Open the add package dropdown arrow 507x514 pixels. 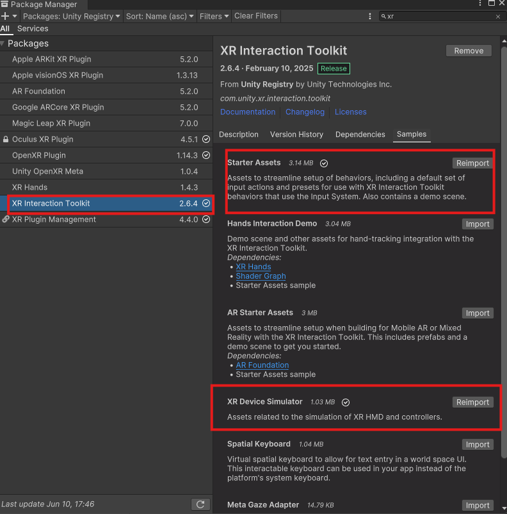tap(15, 16)
